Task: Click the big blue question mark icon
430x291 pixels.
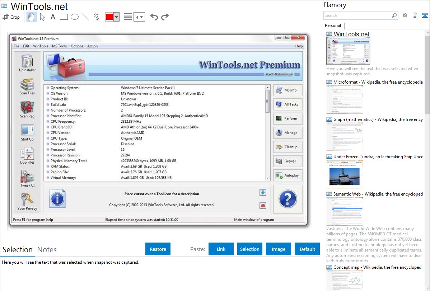Action: (288, 199)
